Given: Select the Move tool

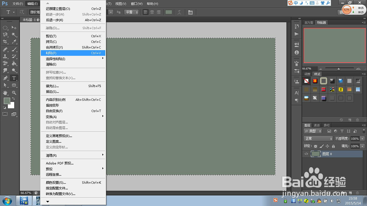Looking at the screenshot, I should tap(14, 27).
